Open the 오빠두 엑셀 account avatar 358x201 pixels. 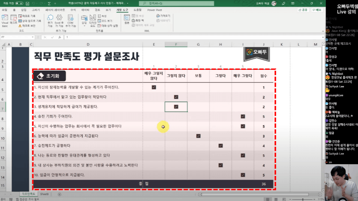[x=274, y=3]
